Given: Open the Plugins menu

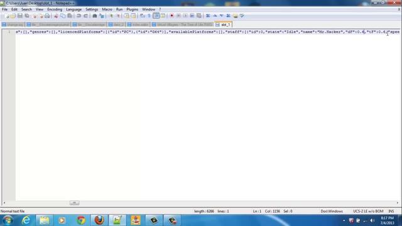Looking at the screenshot, I should point(132,9).
